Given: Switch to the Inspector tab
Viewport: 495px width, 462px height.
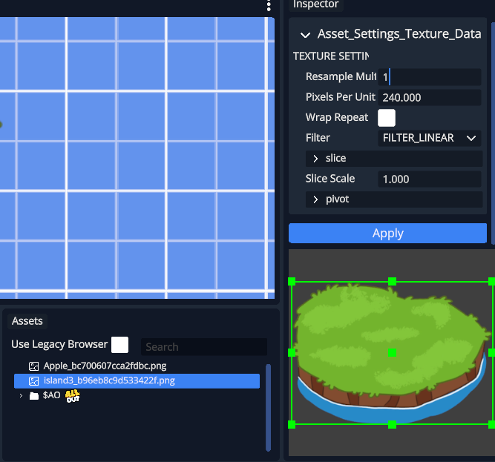Looking at the screenshot, I should [x=315, y=4].
